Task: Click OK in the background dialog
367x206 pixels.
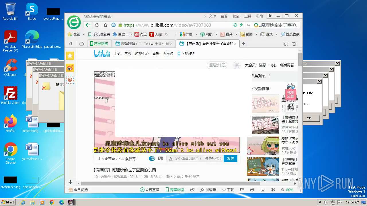Action: point(309,118)
